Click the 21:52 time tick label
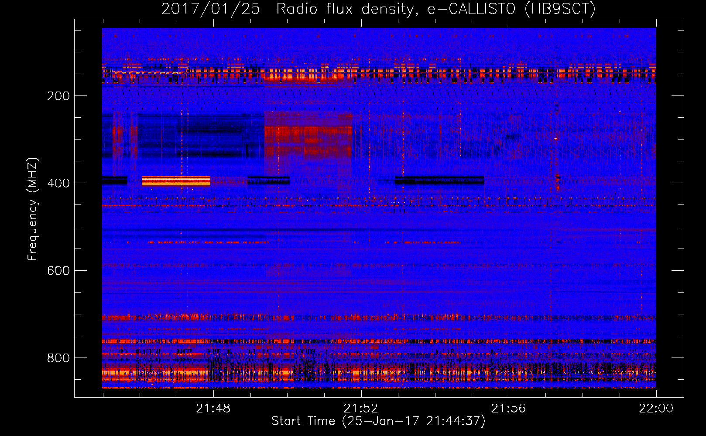The image size is (706, 436). point(361,409)
